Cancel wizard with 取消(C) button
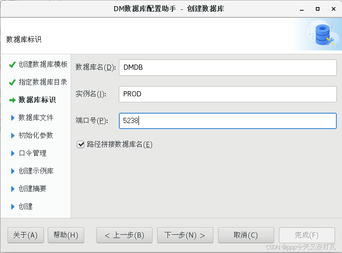Screen dimensions: 342x253 coord(246,235)
